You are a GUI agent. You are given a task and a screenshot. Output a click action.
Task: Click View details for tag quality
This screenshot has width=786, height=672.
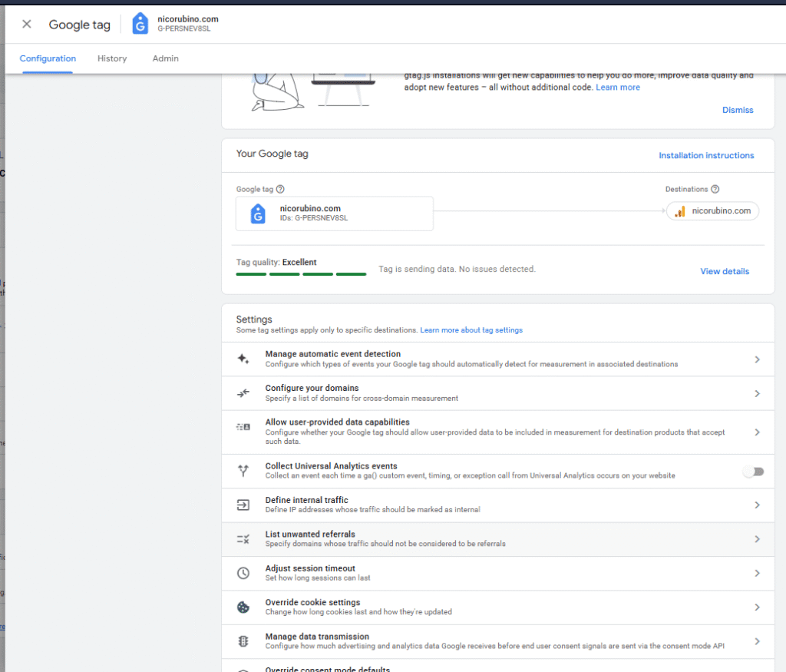(x=725, y=271)
